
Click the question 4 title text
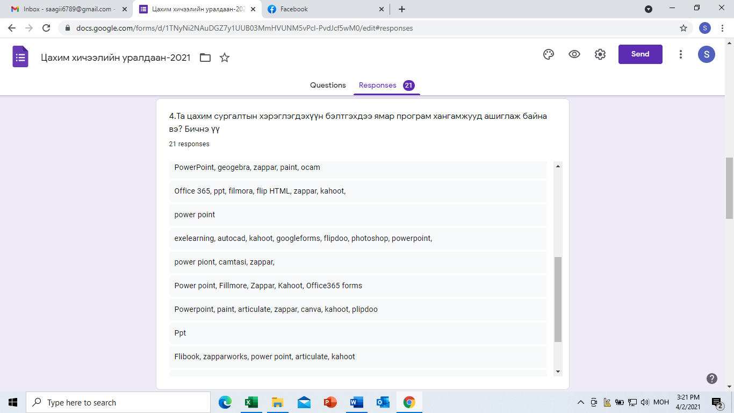(358, 123)
